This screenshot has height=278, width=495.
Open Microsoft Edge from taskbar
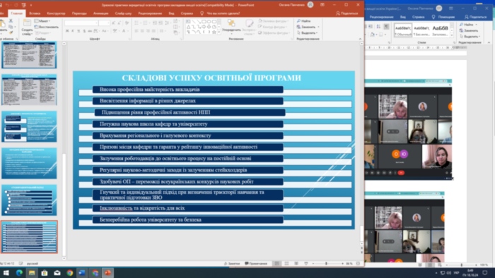(x=19, y=272)
